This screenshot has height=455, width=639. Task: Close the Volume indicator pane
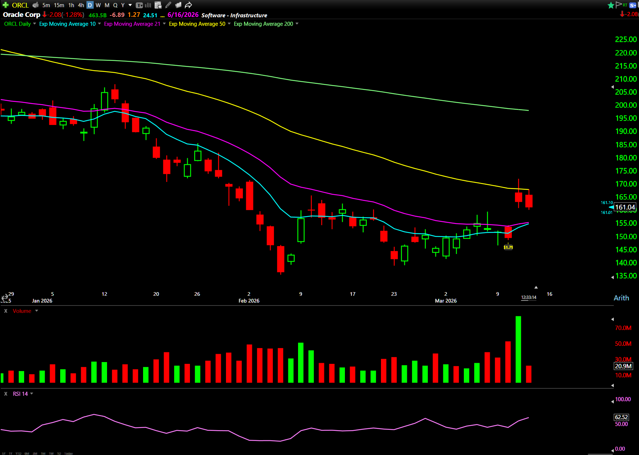click(x=6, y=311)
